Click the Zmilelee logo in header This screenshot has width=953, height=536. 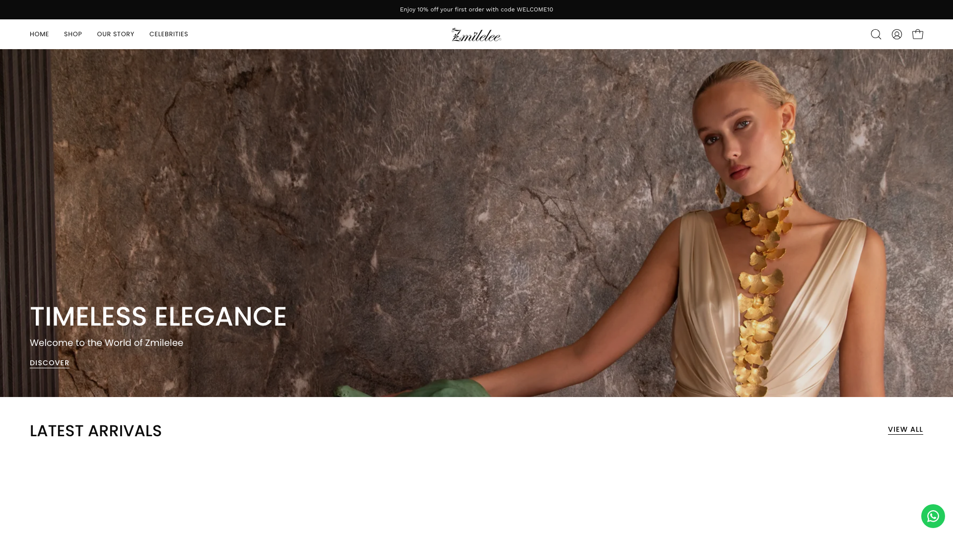coord(476,35)
